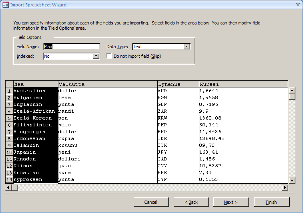Viewport: 303px width, 213px height.
Task: Click the 13648,48 rate cell
Action: tap(243, 138)
